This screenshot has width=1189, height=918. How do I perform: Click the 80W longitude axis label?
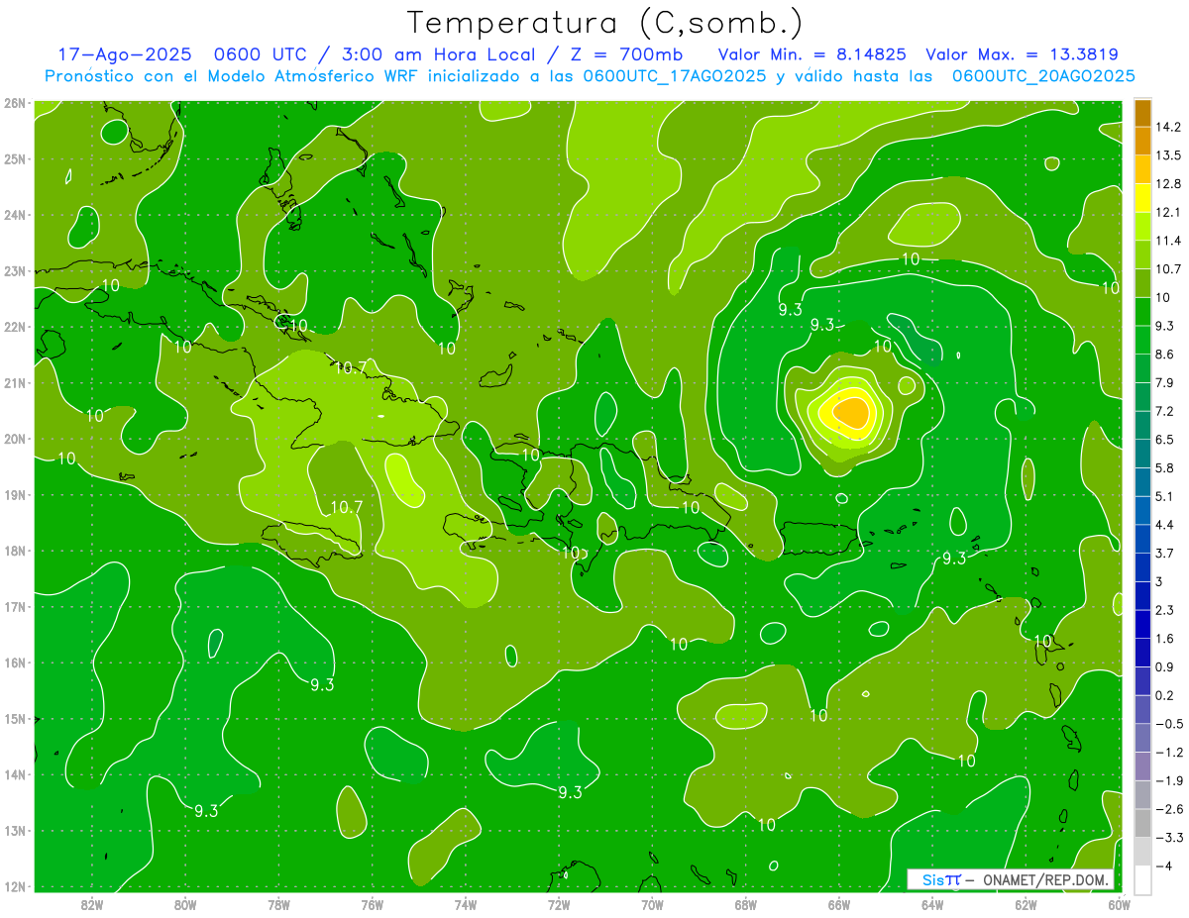point(185,905)
